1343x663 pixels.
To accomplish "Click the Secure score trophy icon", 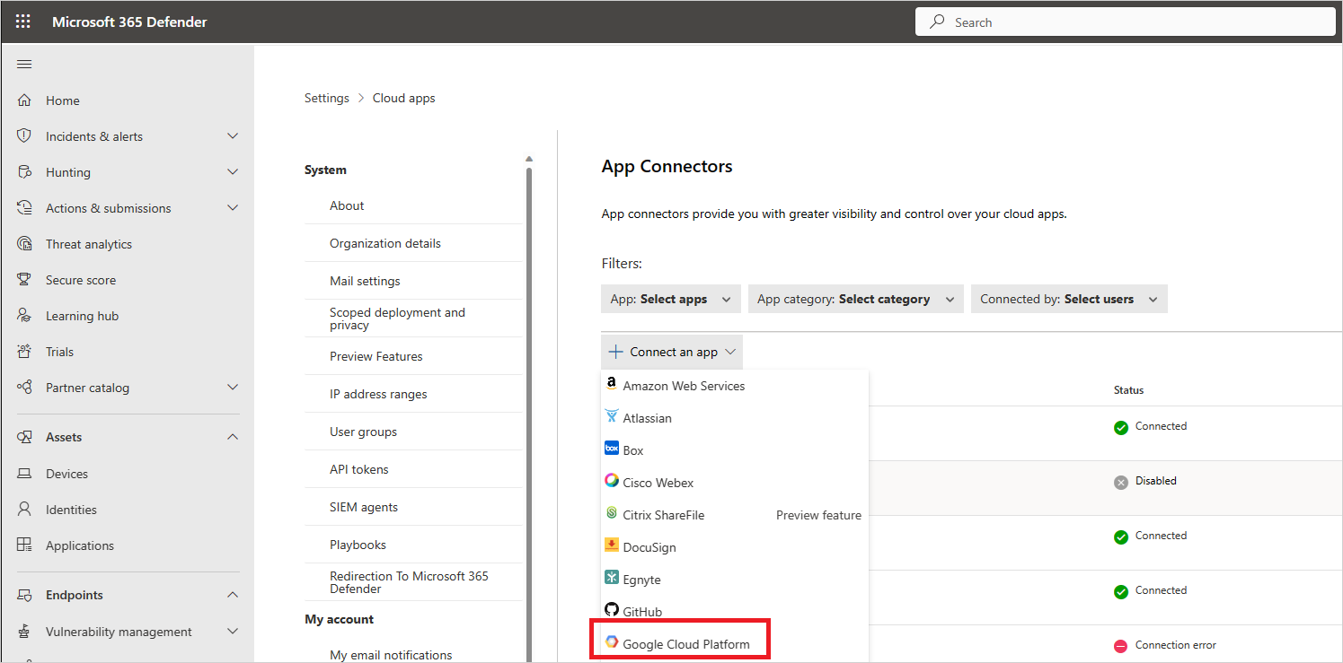I will [x=24, y=280].
